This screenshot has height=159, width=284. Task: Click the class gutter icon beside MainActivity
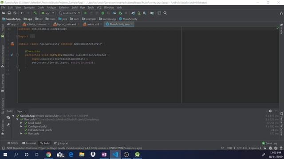pos(12,44)
